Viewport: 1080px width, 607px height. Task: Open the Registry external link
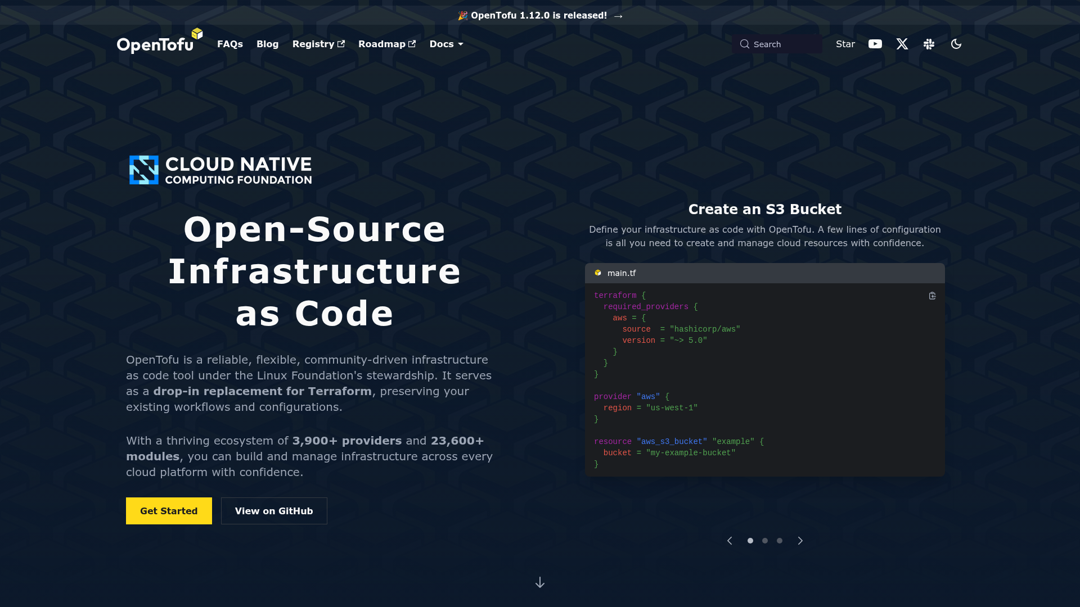(318, 44)
